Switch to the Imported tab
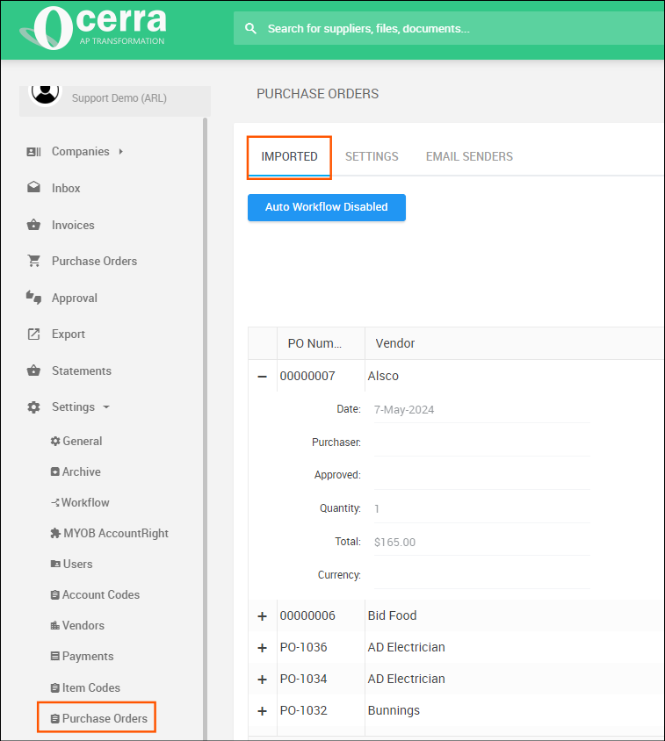Image resolution: width=665 pixels, height=741 pixels. click(289, 157)
